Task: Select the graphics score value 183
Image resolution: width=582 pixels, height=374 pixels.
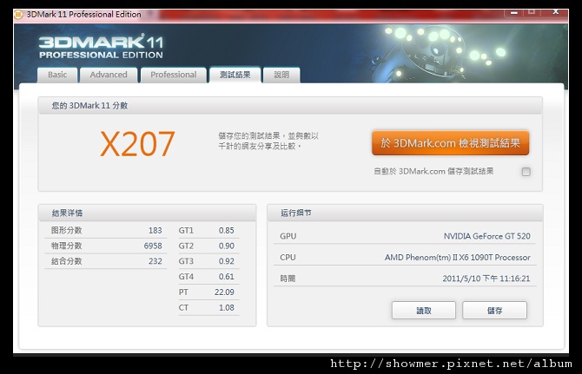Action: pyautogui.click(x=155, y=231)
